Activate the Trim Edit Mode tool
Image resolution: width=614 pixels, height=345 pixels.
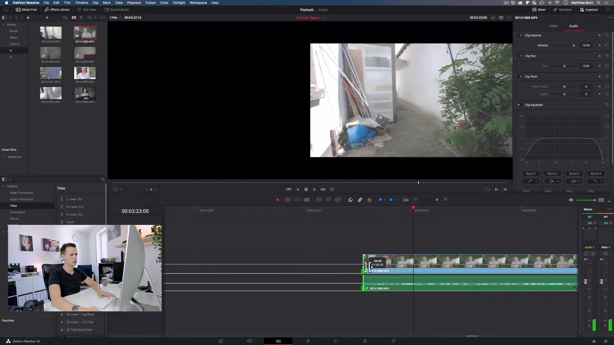(287, 200)
